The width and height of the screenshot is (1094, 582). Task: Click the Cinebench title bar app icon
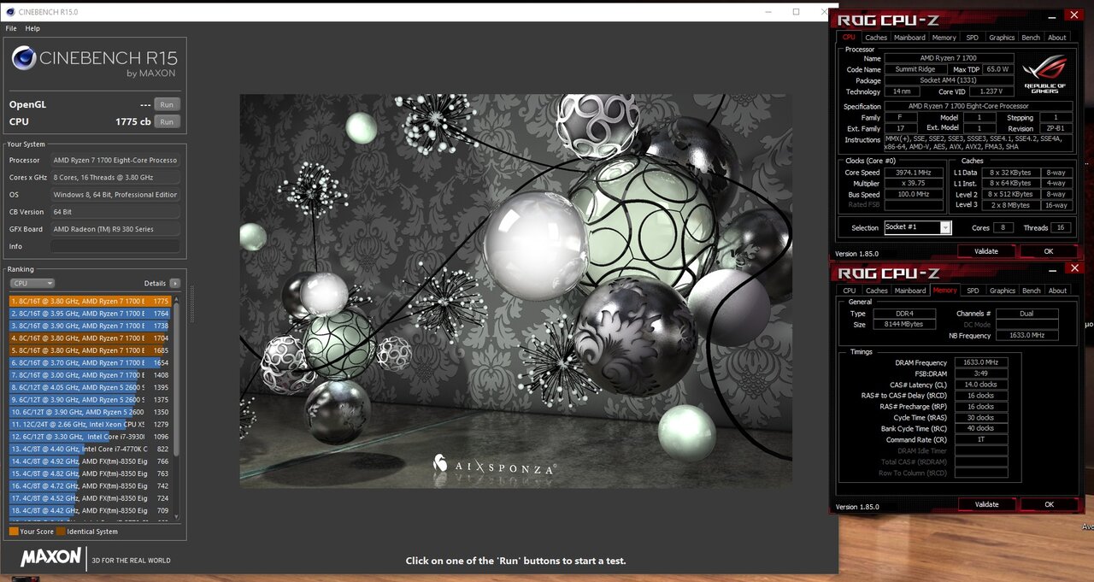click(x=9, y=12)
